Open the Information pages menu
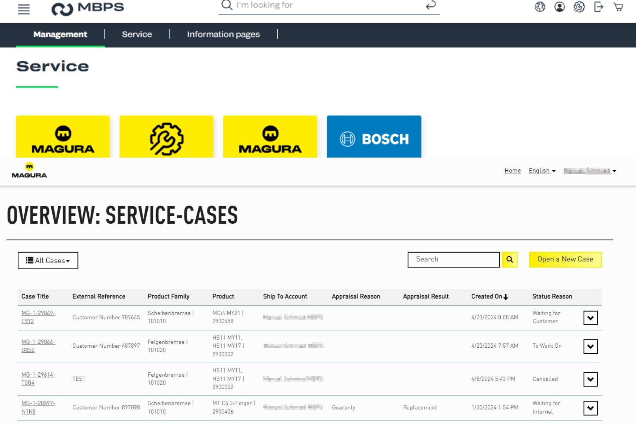The image size is (636, 424). pyautogui.click(x=223, y=34)
